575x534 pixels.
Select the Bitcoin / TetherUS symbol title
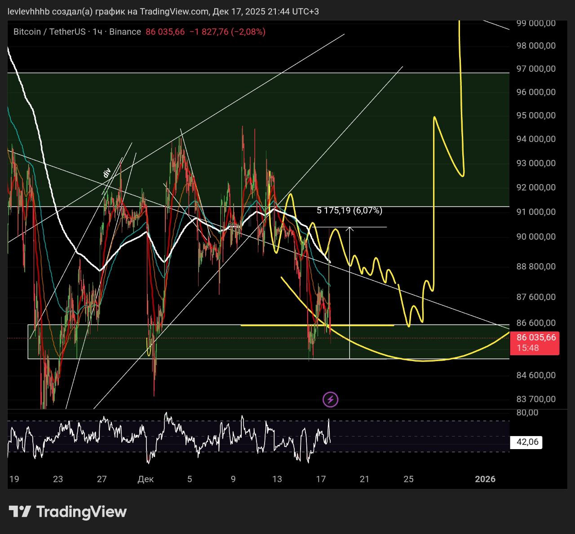[x=49, y=32]
